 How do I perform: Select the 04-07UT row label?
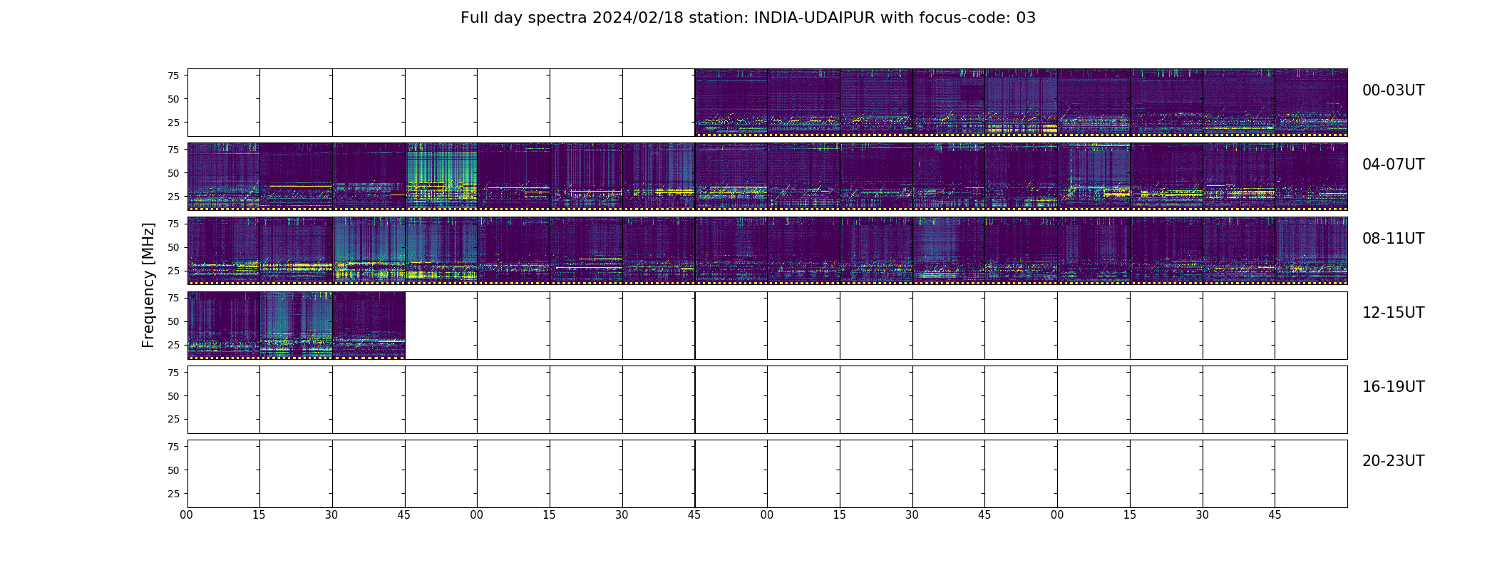tap(1393, 165)
